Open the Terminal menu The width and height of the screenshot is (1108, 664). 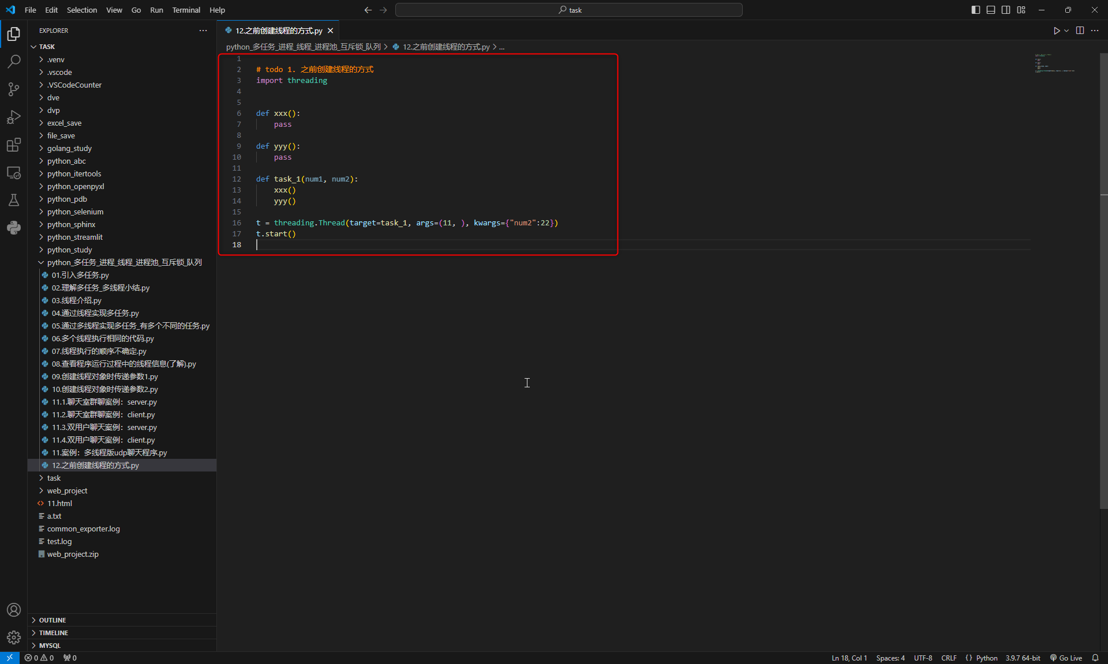click(x=186, y=10)
